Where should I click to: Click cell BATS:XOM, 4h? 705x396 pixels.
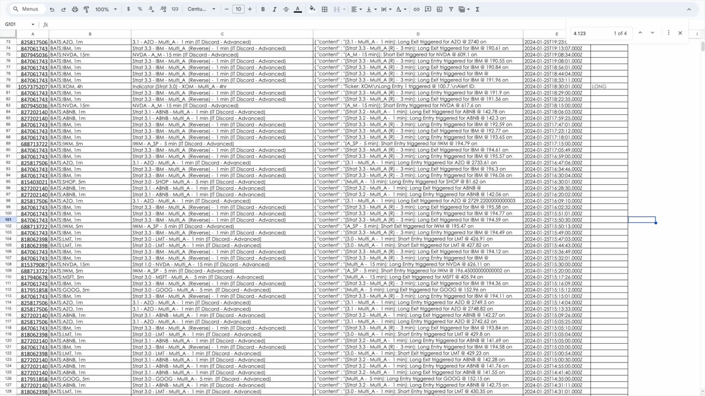[90, 86]
